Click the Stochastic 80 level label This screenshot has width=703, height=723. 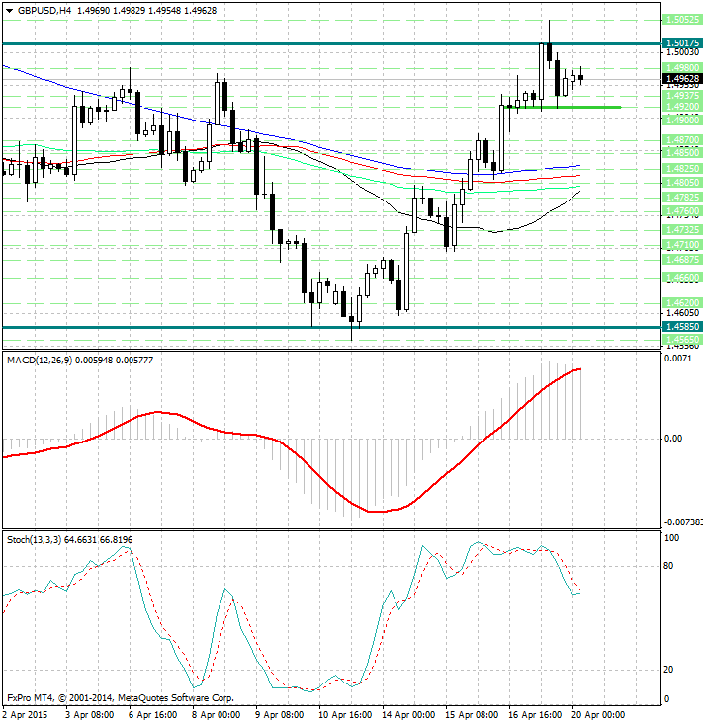point(668,566)
